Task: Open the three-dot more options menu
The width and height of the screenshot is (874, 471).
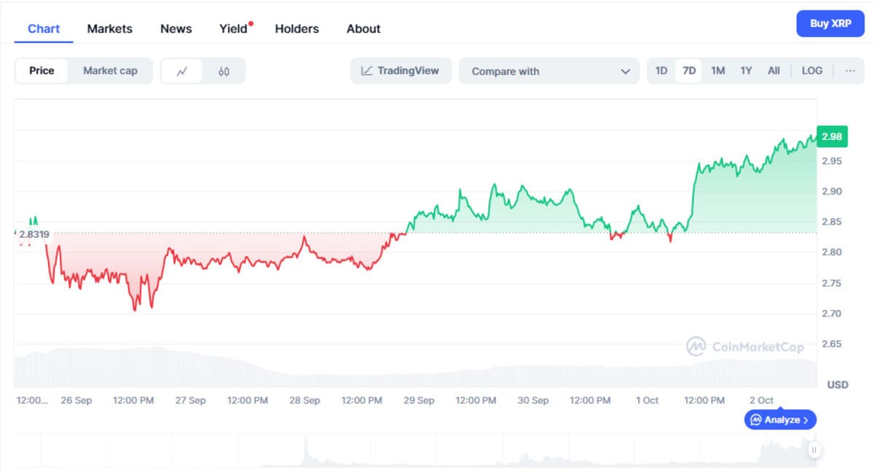Action: [850, 71]
